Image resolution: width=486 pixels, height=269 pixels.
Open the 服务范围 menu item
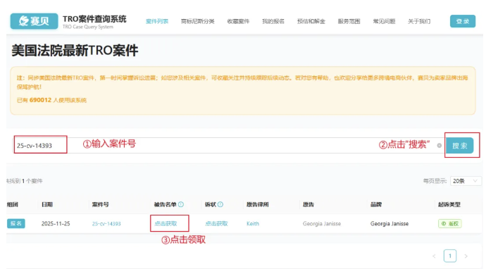349,21
